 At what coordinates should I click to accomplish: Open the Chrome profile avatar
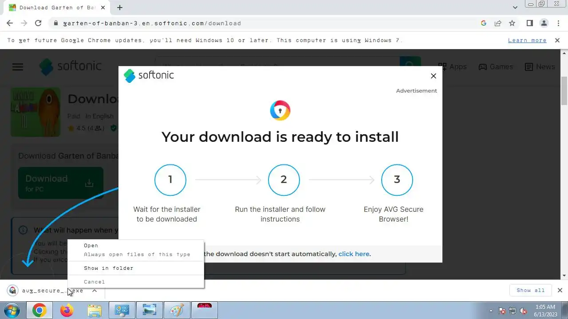click(544, 23)
